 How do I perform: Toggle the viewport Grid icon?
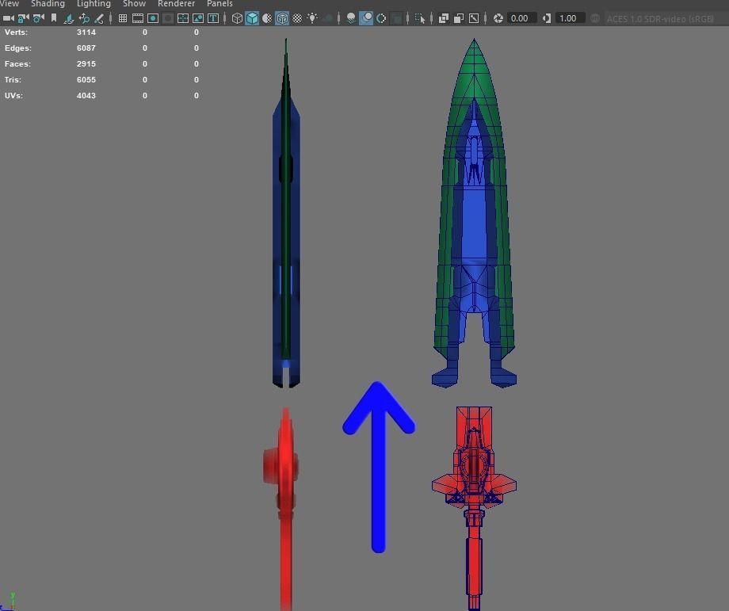[123, 18]
